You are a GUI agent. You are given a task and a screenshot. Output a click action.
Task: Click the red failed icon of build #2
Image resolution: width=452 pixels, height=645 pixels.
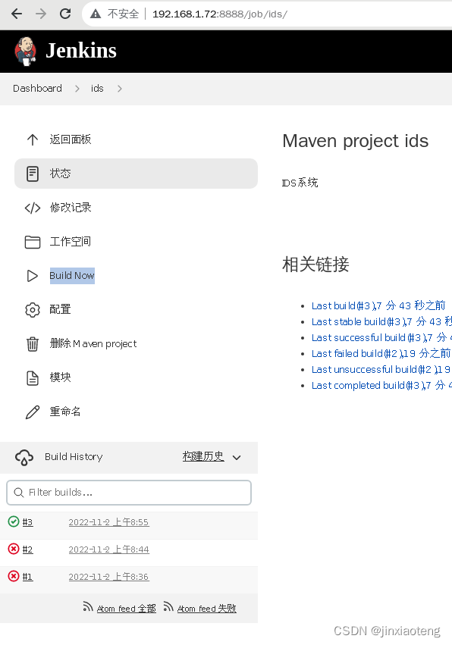pos(14,549)
